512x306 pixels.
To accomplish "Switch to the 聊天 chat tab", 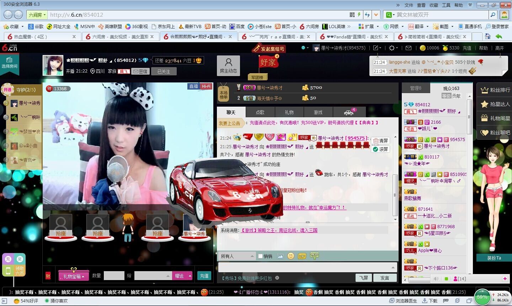I will [x=231, y=112].
